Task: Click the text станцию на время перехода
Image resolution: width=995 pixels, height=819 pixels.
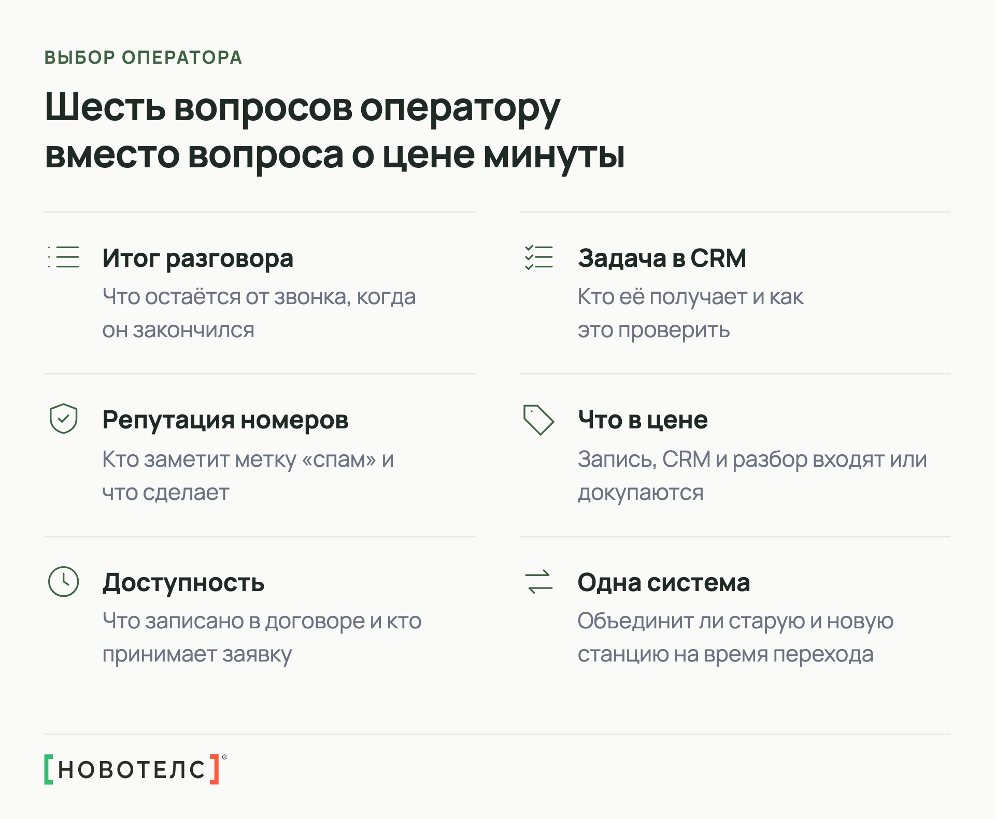Action: [x=726, y=655]
